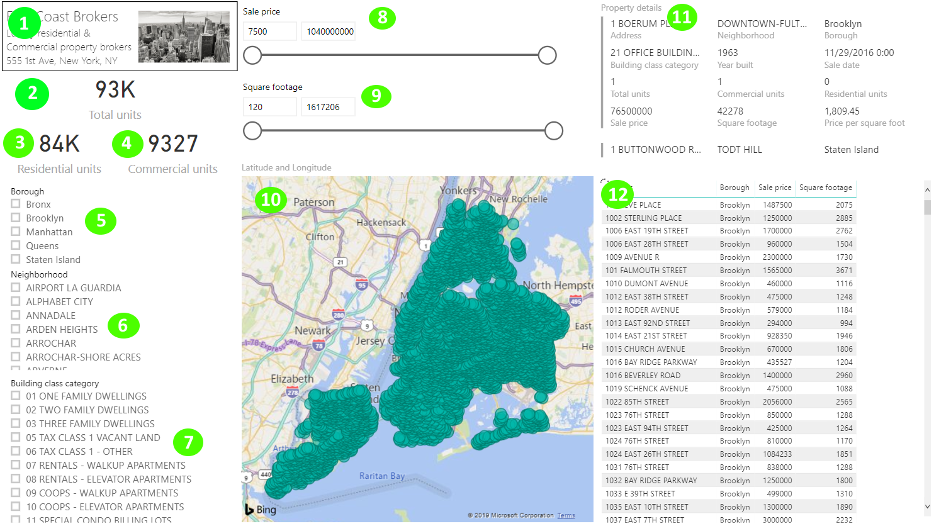Sort the table by Sale price column
The width and height of the screenshot is (934, 526).
click(774, 187)
